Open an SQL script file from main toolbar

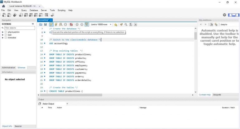click(9, 15)
